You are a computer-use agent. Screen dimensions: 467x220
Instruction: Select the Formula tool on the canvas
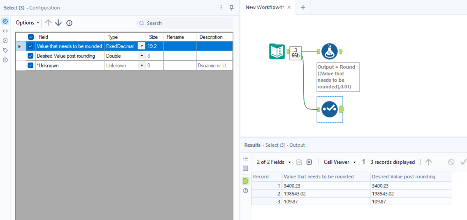click(x=329, y=51)
